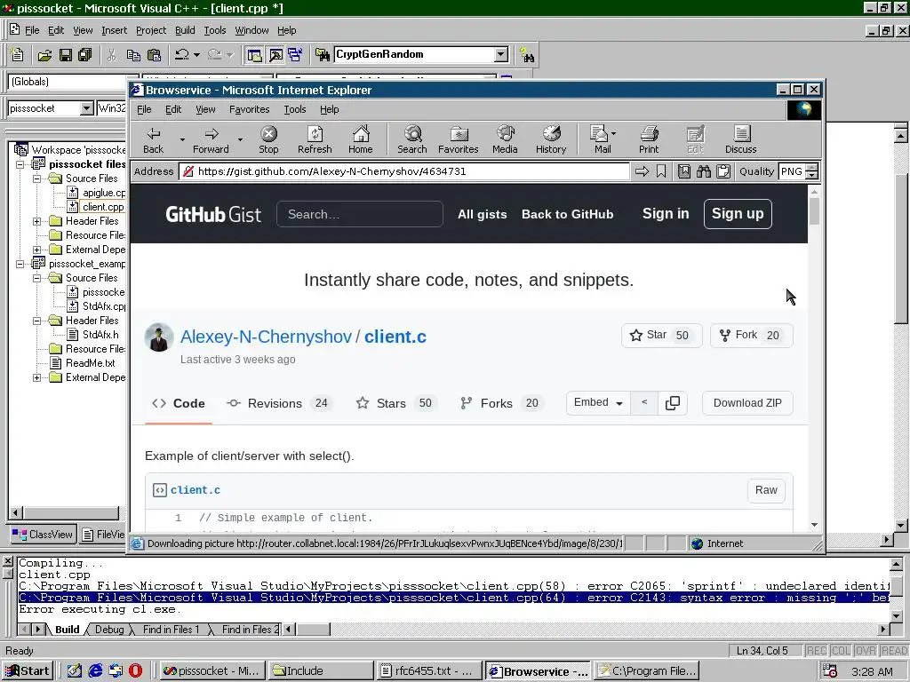Click the Save floppy disk icon
The image size is (910, 682).
66,55
